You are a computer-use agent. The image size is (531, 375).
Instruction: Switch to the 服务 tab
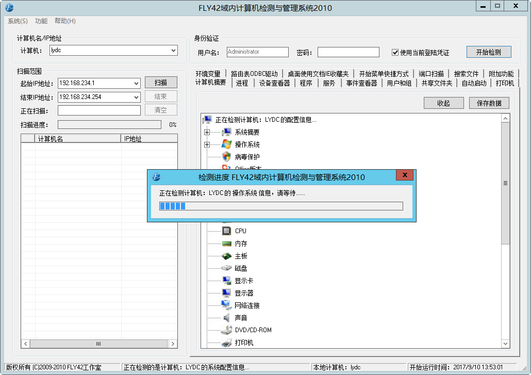click(x=329, y=83)
